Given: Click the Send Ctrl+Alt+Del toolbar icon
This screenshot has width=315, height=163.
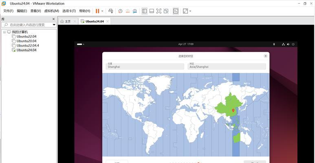Looking at the screenshot, I should point(111,11).
